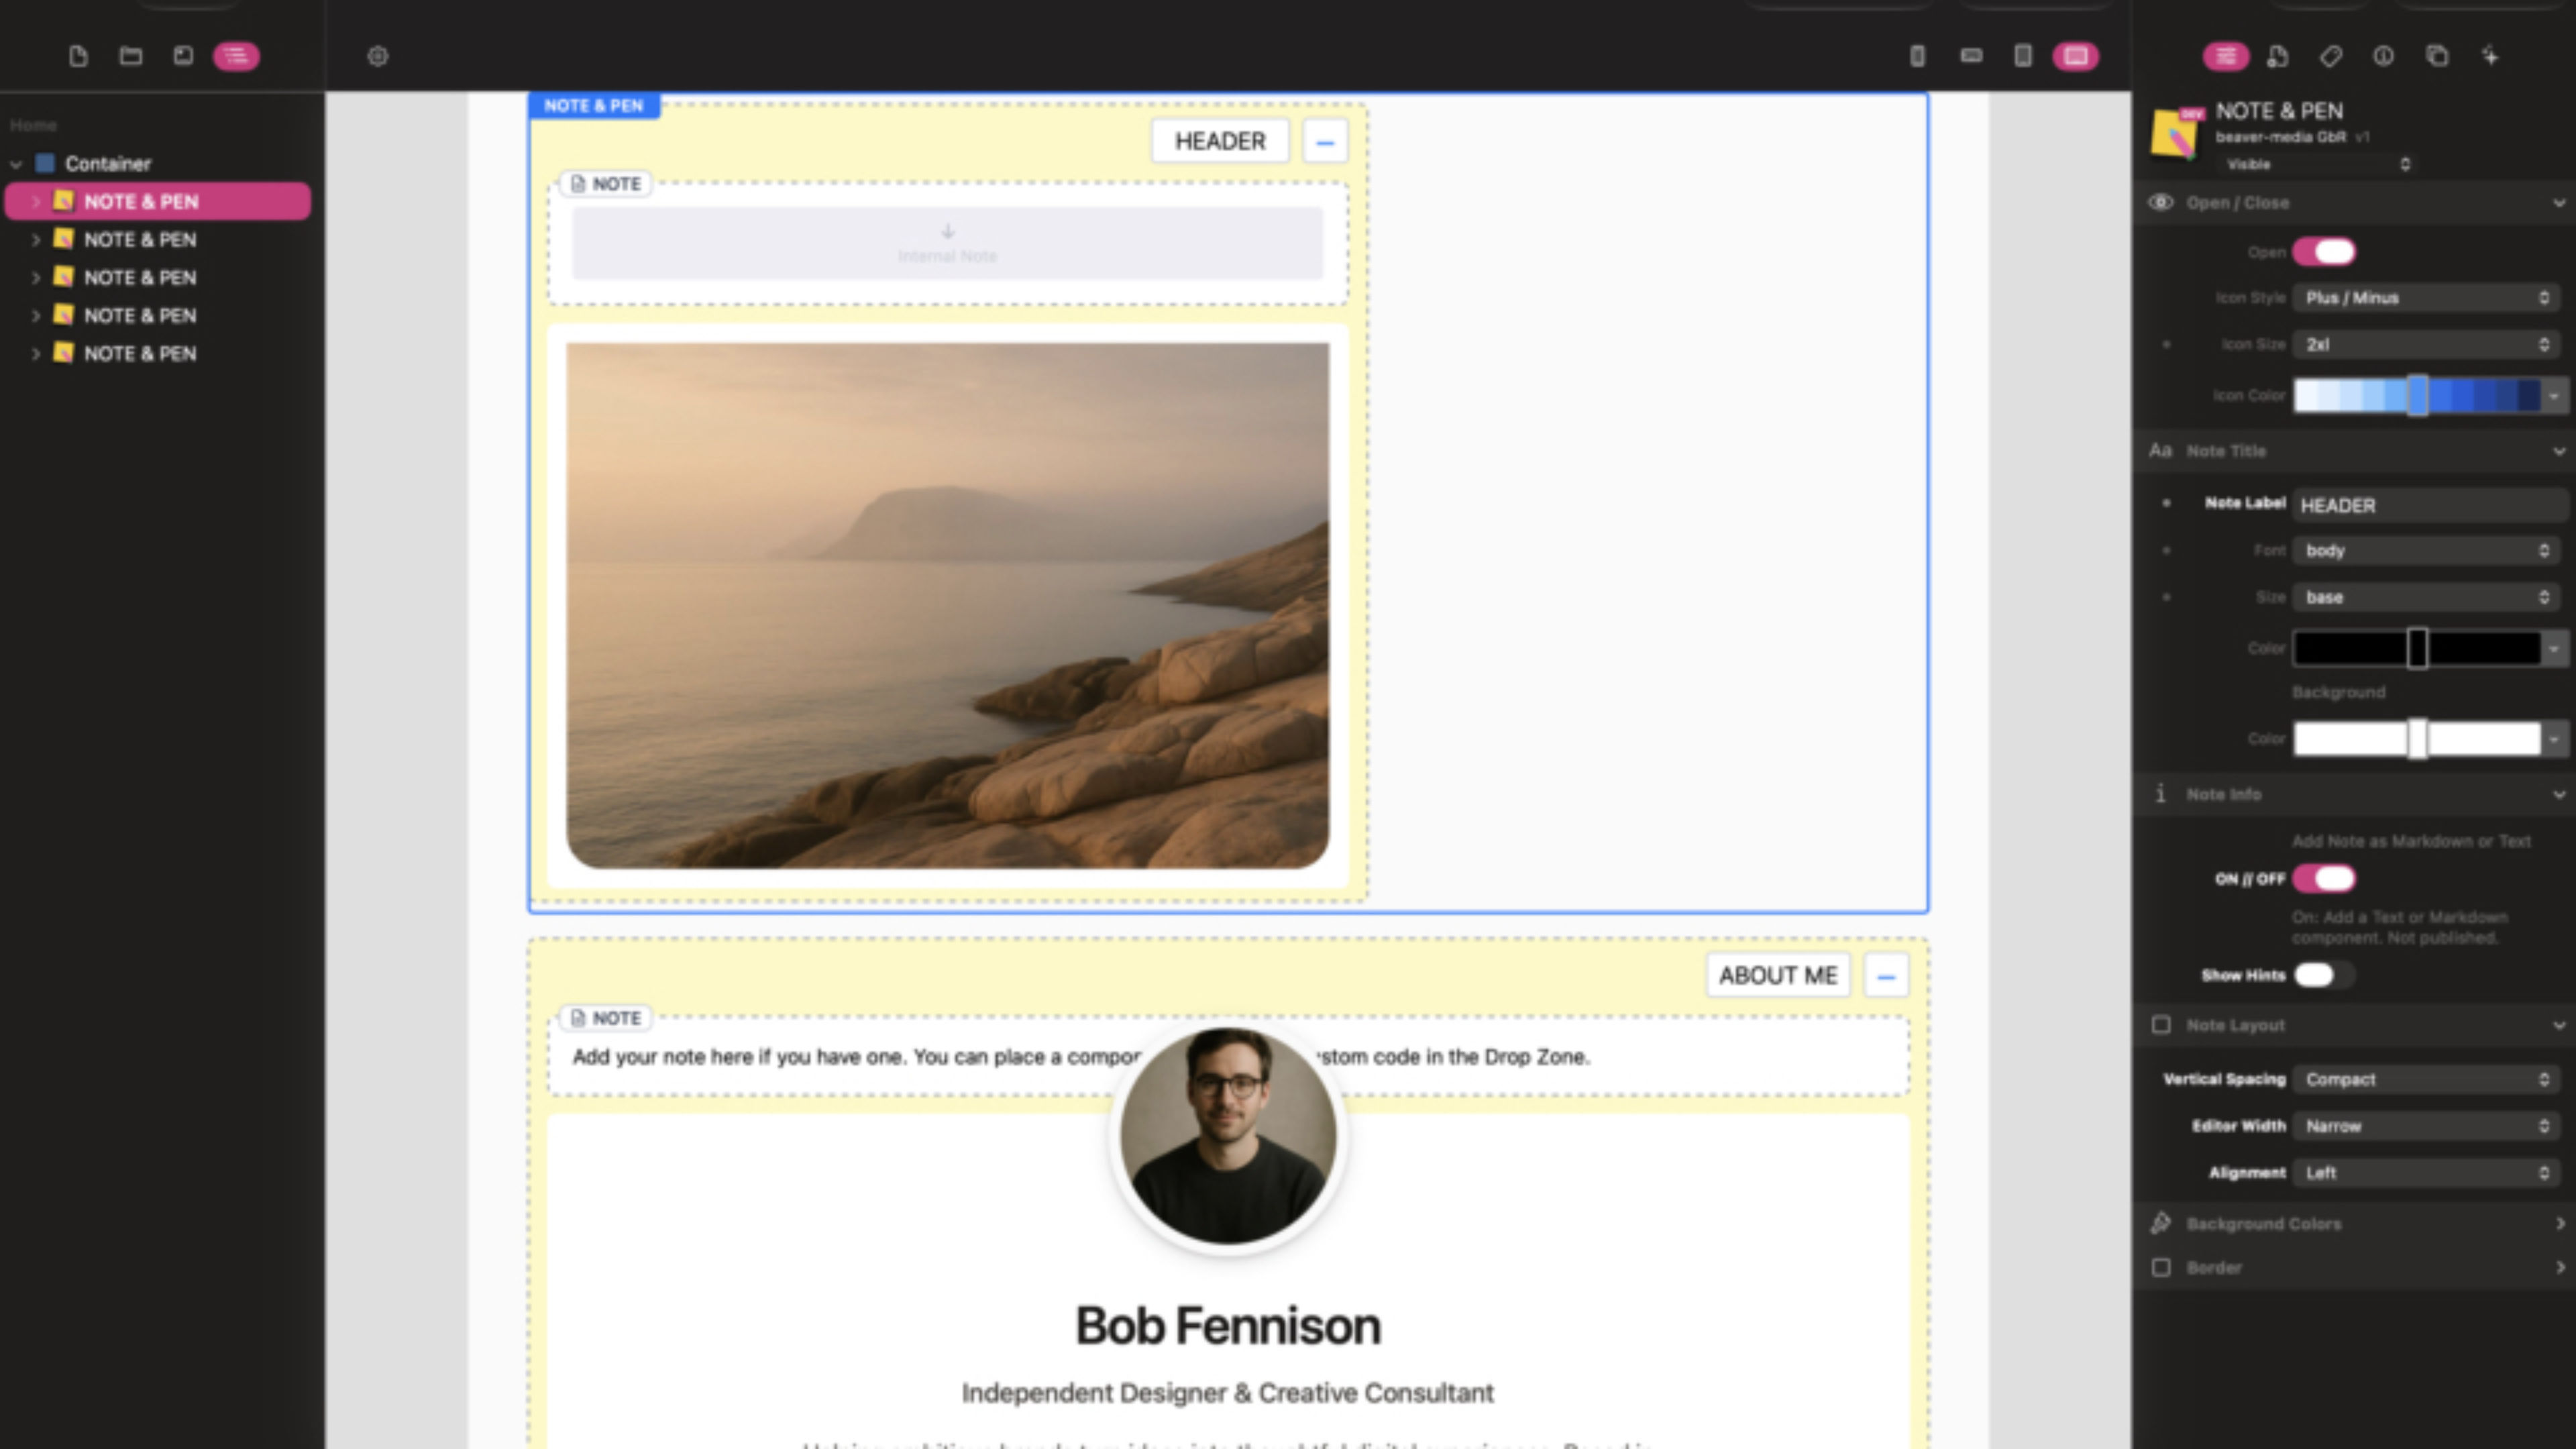
Task: Toggle the ON // OFF note switch
Action: (x=2324, y=879)
